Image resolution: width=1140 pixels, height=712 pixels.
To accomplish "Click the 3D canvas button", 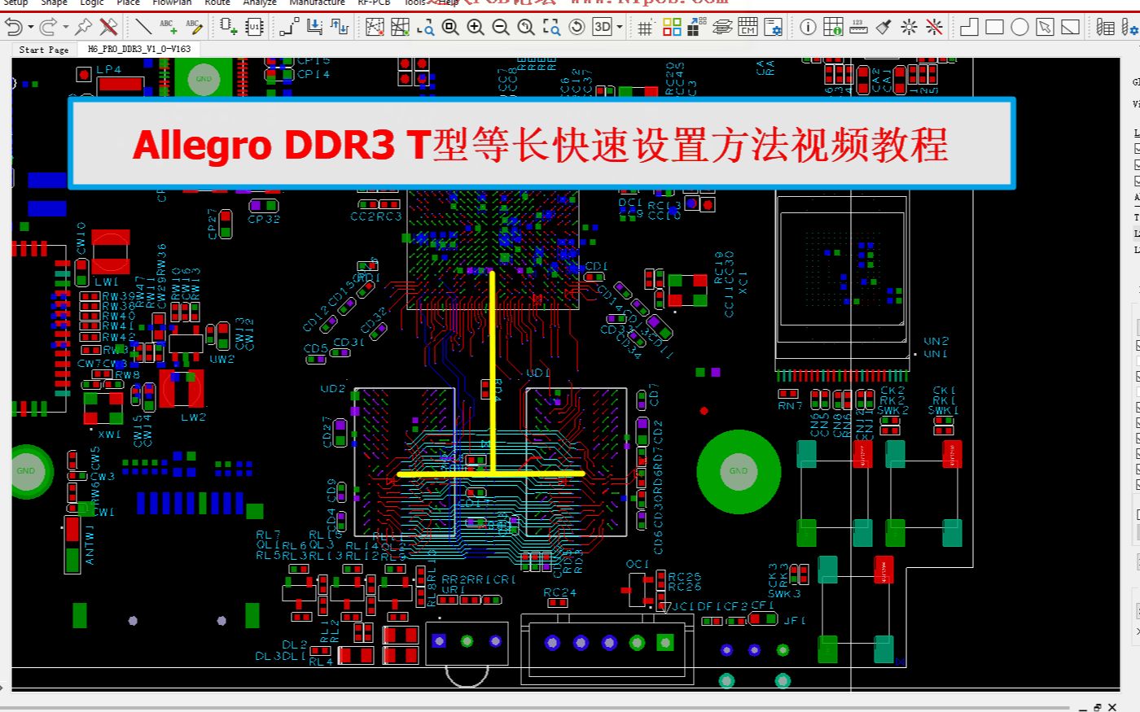I will click(x=603, y=27).
